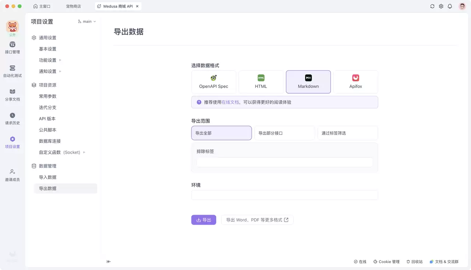Open the main branch dropdown

(87, 21)
